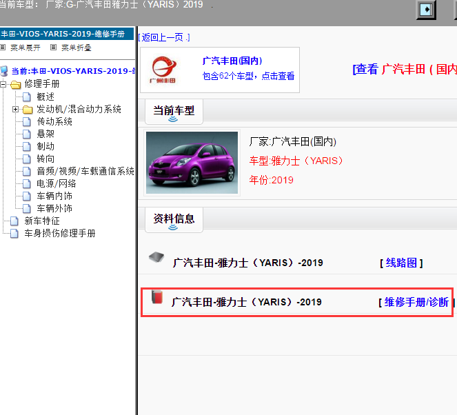Open the 电源/网络 section
Viewport: 457px width, 415px height.
[x=57, y=183]
